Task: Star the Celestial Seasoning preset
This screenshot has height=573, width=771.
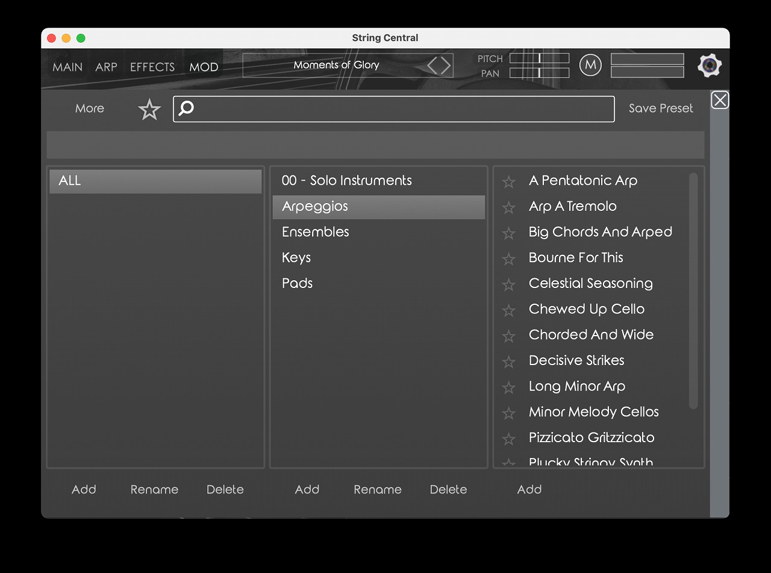Action: 509,284
